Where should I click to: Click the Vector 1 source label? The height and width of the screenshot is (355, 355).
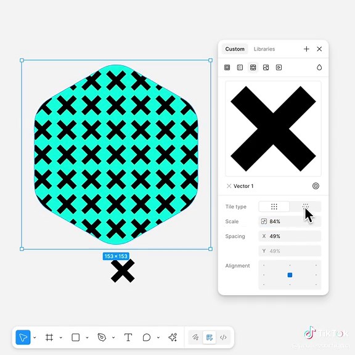243,186
